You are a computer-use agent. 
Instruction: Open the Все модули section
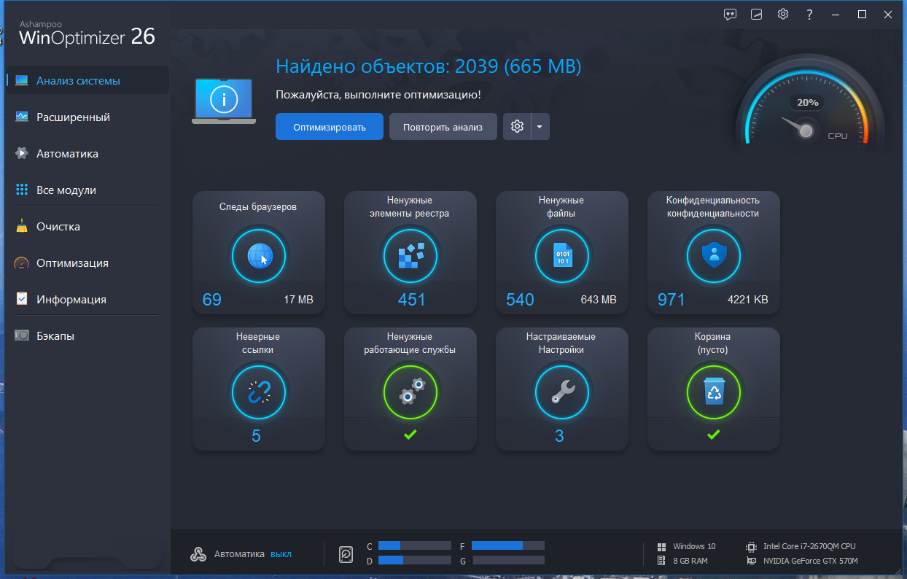pyautogui.click(x=67, y=190)
